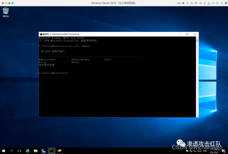The height and width of the screenshot is (154, 228).
Task: Click the shared folder icon in VM toolbar
Action: (217, 3)
